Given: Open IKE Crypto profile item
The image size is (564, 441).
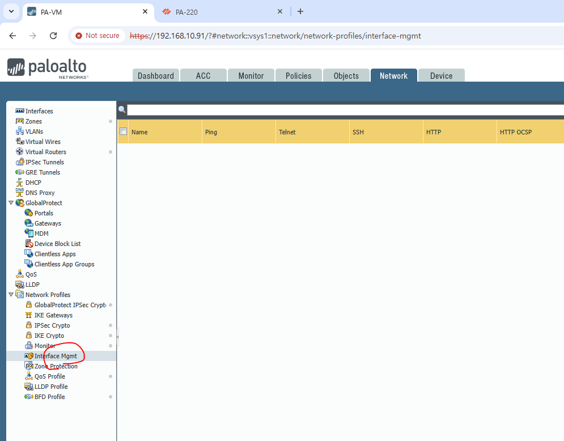Looking at the screenshot, I should 49,335.
